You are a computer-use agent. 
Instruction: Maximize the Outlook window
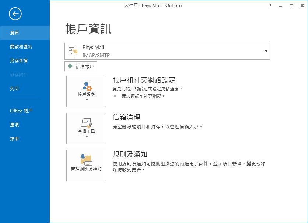[x=291, y=6]
